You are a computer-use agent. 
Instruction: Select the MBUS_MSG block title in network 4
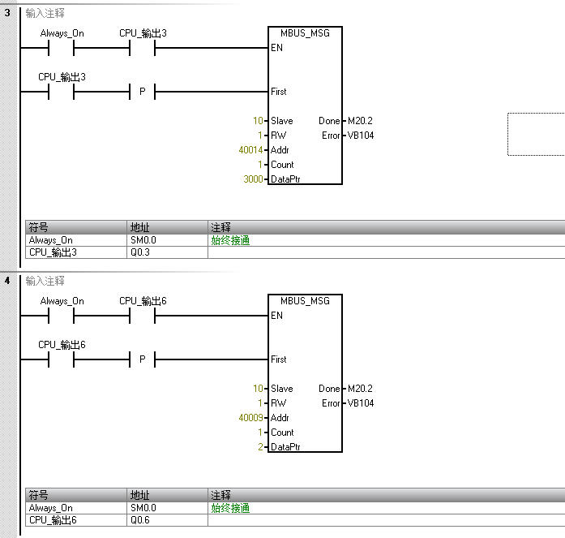(305, 301)
